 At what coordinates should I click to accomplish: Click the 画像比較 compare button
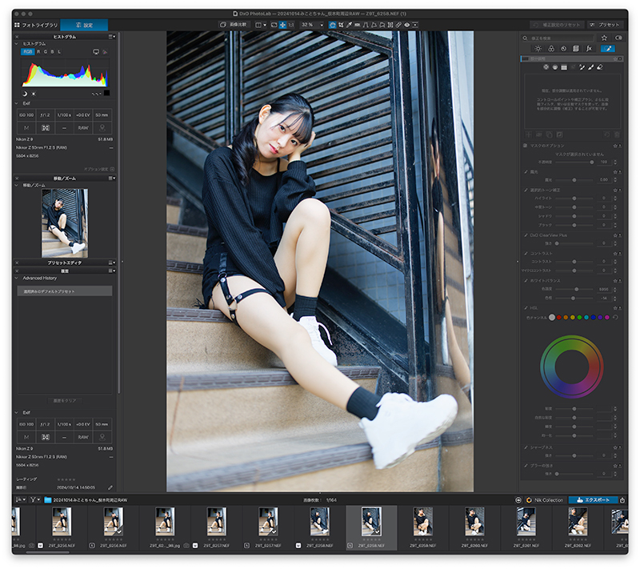click(234, 25)
